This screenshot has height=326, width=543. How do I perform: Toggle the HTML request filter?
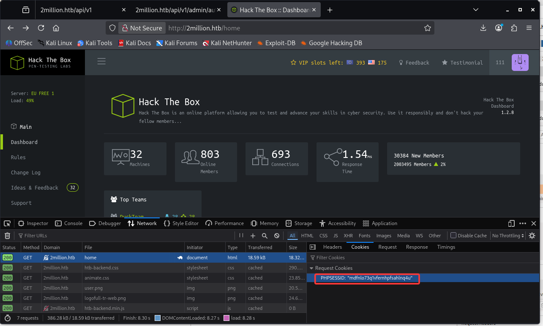click(307, 236)
